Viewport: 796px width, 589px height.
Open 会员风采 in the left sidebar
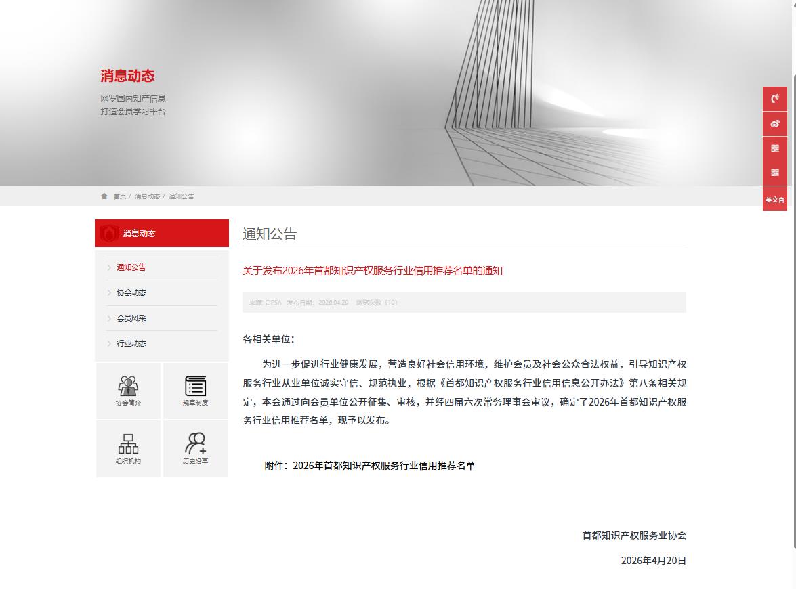pyautogui.click(x=131, y=318)
